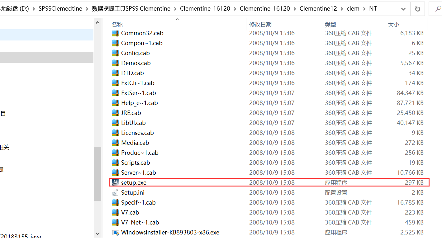Go to 数据挖掘工具SPSS Clementine folder in path
442x241 pixels.
131,9
